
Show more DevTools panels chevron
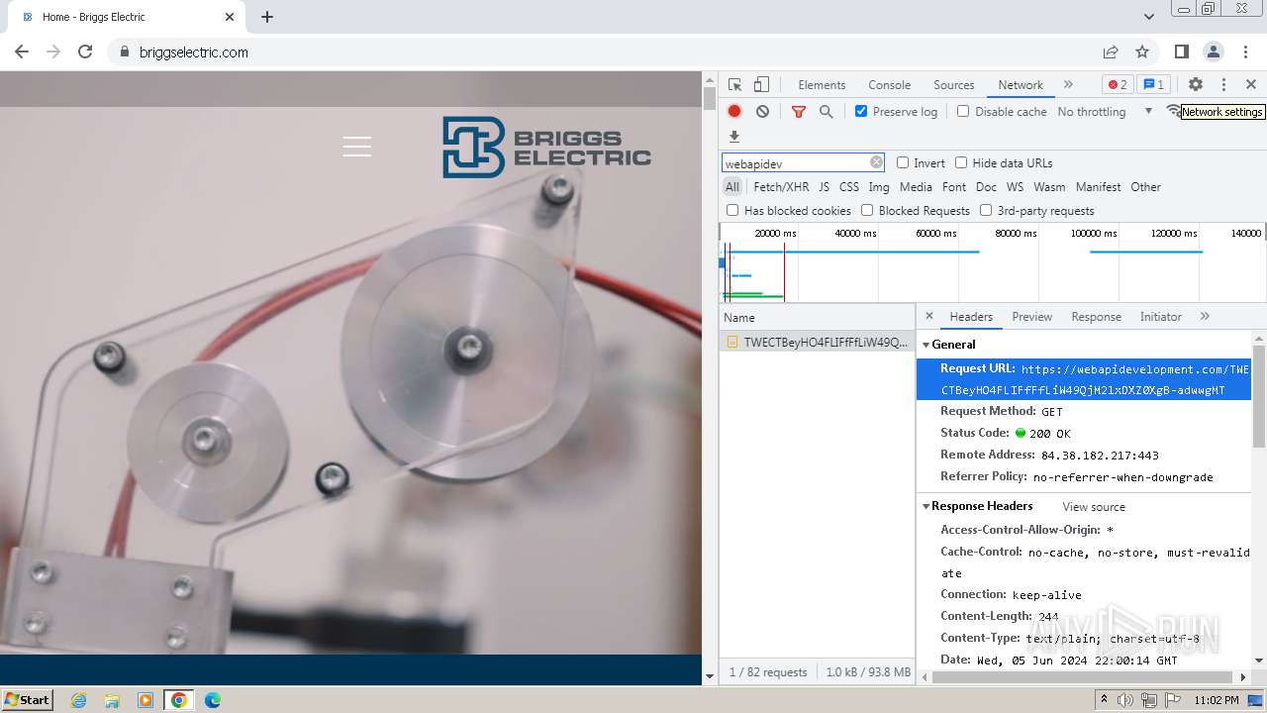pos(1068,85)
